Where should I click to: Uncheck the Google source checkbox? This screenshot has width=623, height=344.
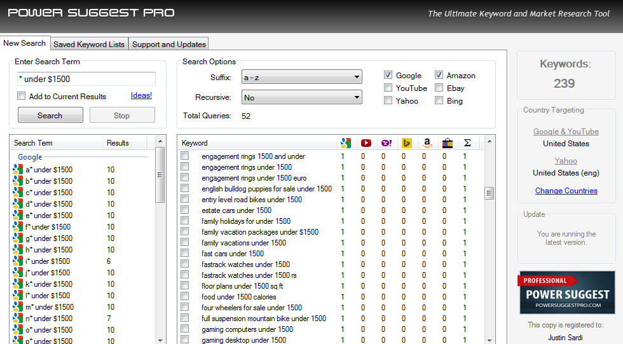point(388,74)
